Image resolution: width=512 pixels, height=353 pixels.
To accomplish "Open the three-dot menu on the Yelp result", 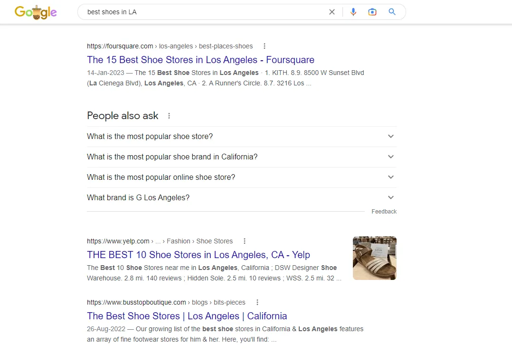I will (244, 241).
